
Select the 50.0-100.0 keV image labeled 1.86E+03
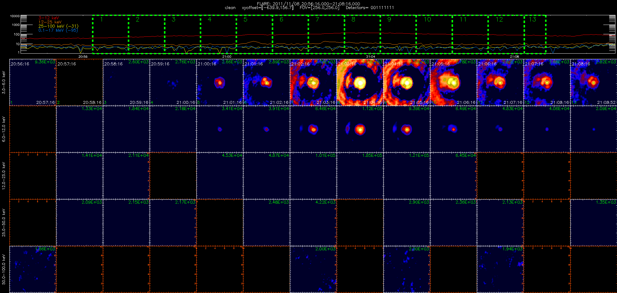[x=33, y=269]
